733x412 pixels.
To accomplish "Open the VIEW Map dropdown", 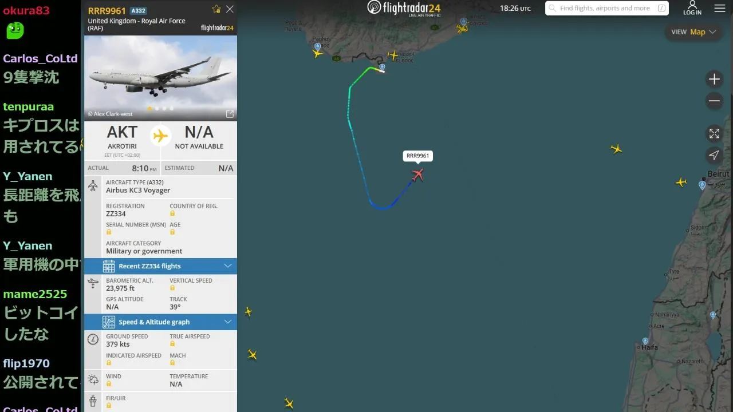I will (693, 32).
